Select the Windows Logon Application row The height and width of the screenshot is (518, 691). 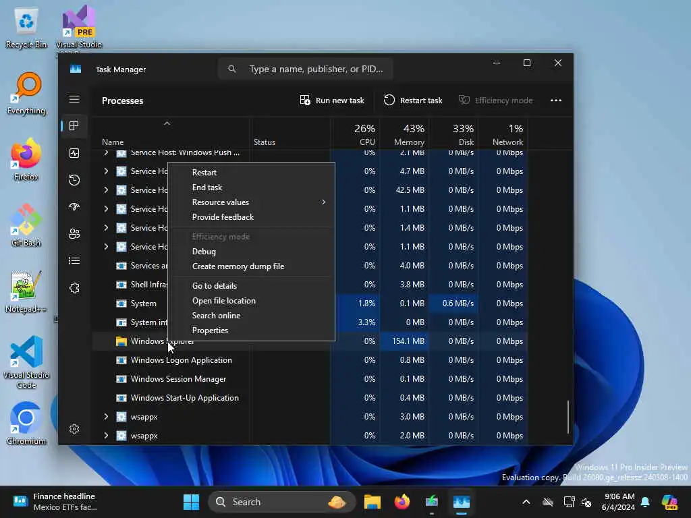click(309, 360)
